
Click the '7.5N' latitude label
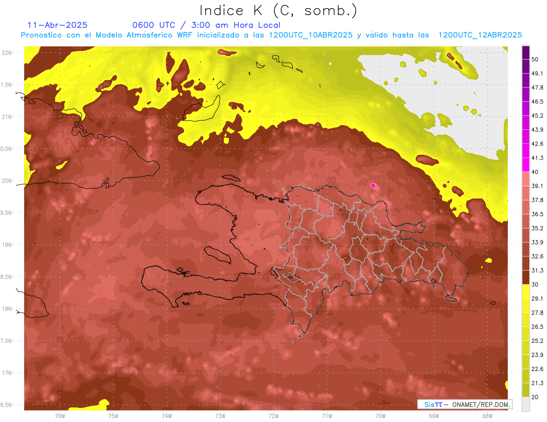6,341
